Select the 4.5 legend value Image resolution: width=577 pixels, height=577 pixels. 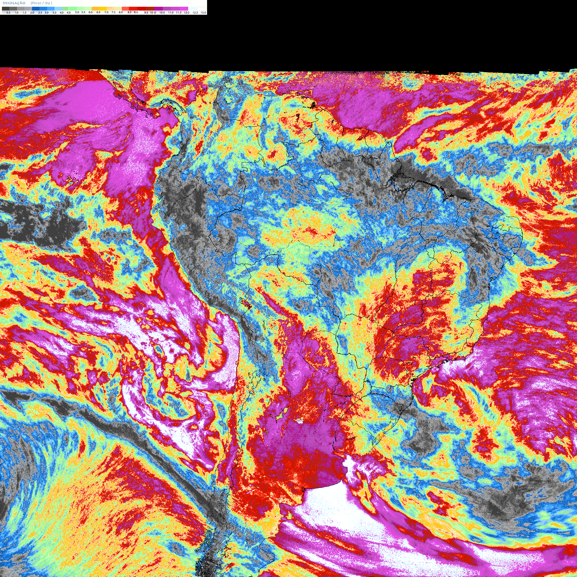tap(69, 13)
